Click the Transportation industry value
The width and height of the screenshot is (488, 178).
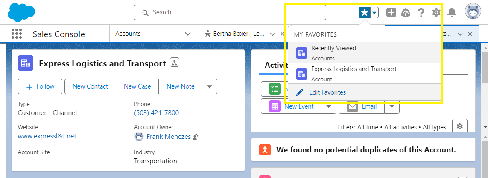[x=155, y=161]
